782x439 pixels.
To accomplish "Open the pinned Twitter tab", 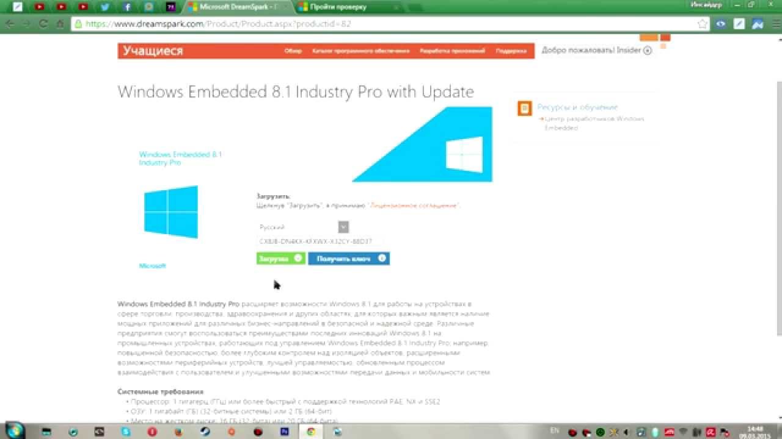I will coord(105,7).
